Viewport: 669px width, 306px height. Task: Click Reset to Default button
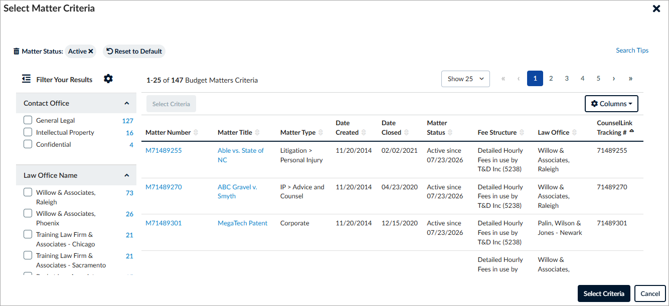pos(134,51)
